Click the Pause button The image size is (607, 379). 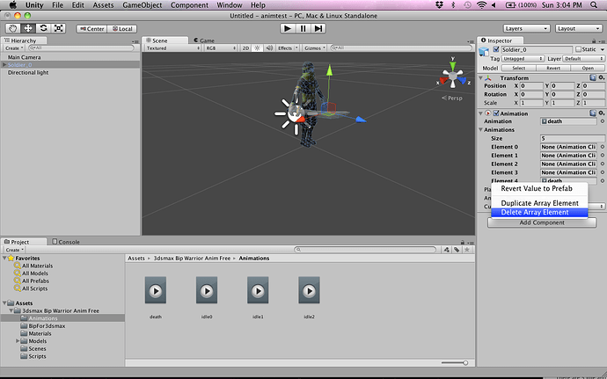(303, 28)
